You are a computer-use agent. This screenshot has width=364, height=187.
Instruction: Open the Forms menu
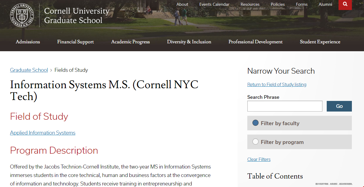click(x=302, y=4)
